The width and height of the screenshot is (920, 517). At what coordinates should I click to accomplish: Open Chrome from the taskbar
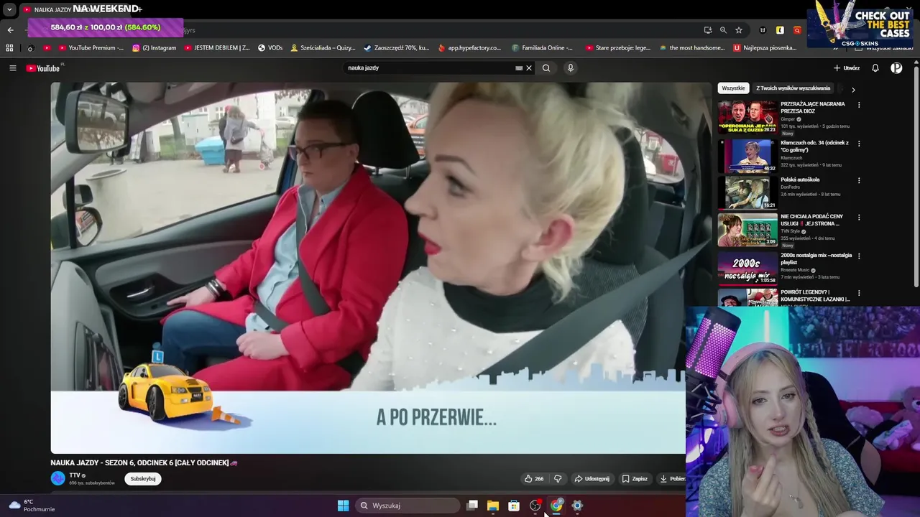click(556, 506)
